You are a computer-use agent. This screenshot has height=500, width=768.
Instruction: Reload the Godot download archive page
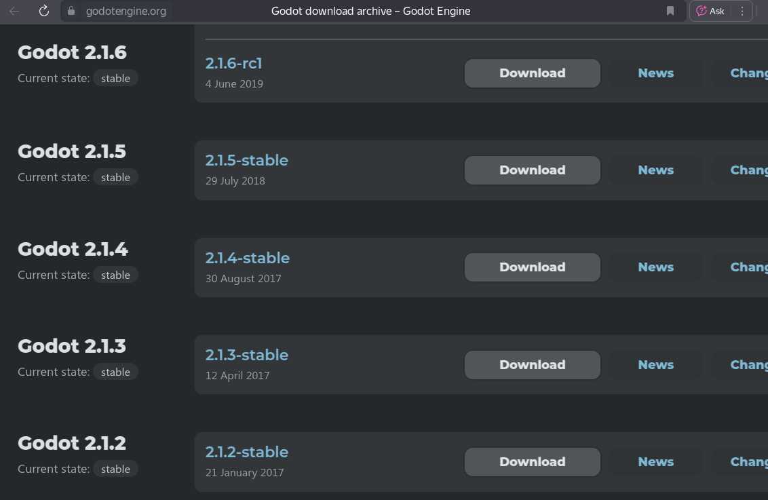pyautogui.click(x=44, y=11)
